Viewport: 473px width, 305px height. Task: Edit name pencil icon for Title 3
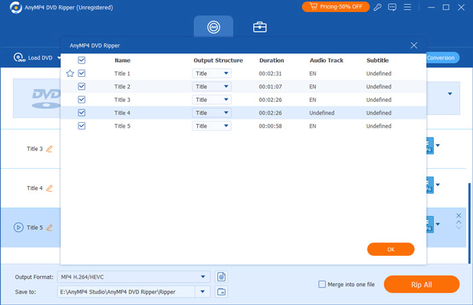[x=49, y=149]
